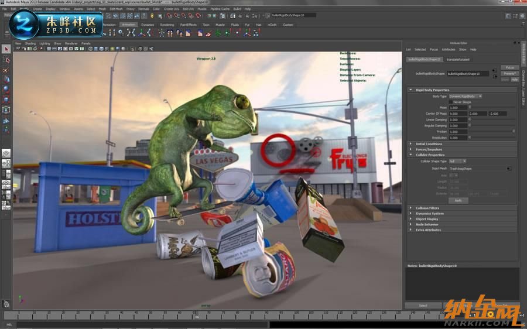
Task: Switch to the Dynamics shelf tab
Action: click(147, 25)
